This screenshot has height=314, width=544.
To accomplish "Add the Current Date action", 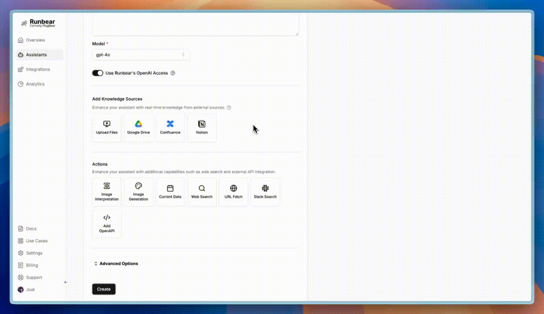I will point(170,192).
